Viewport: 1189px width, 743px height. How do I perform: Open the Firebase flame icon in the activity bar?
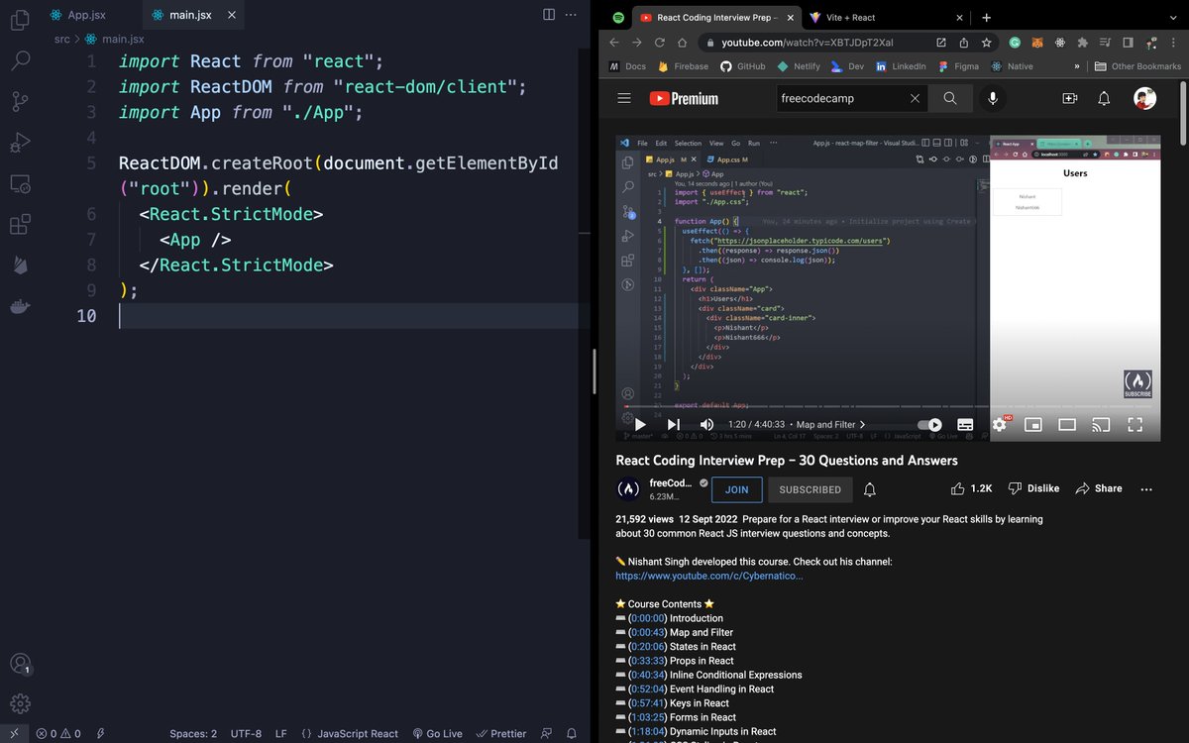click(x=19, y=265)
